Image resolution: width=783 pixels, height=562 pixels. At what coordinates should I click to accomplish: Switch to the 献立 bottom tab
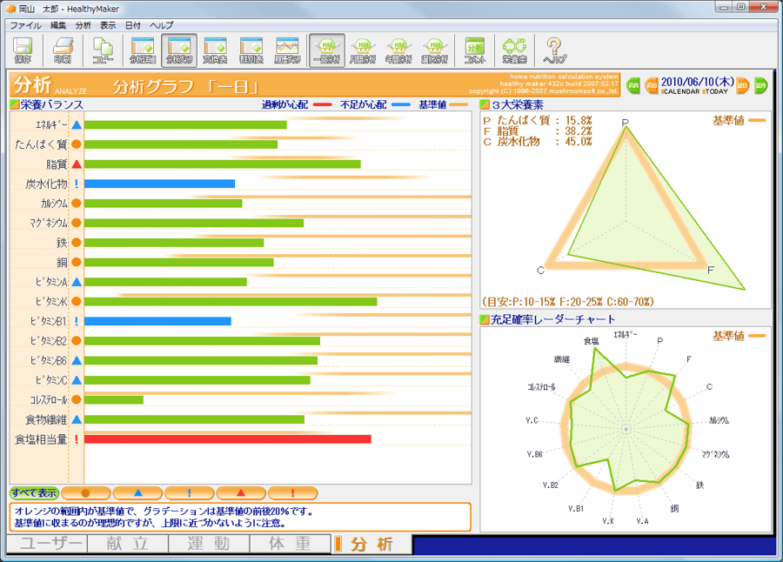128,544
